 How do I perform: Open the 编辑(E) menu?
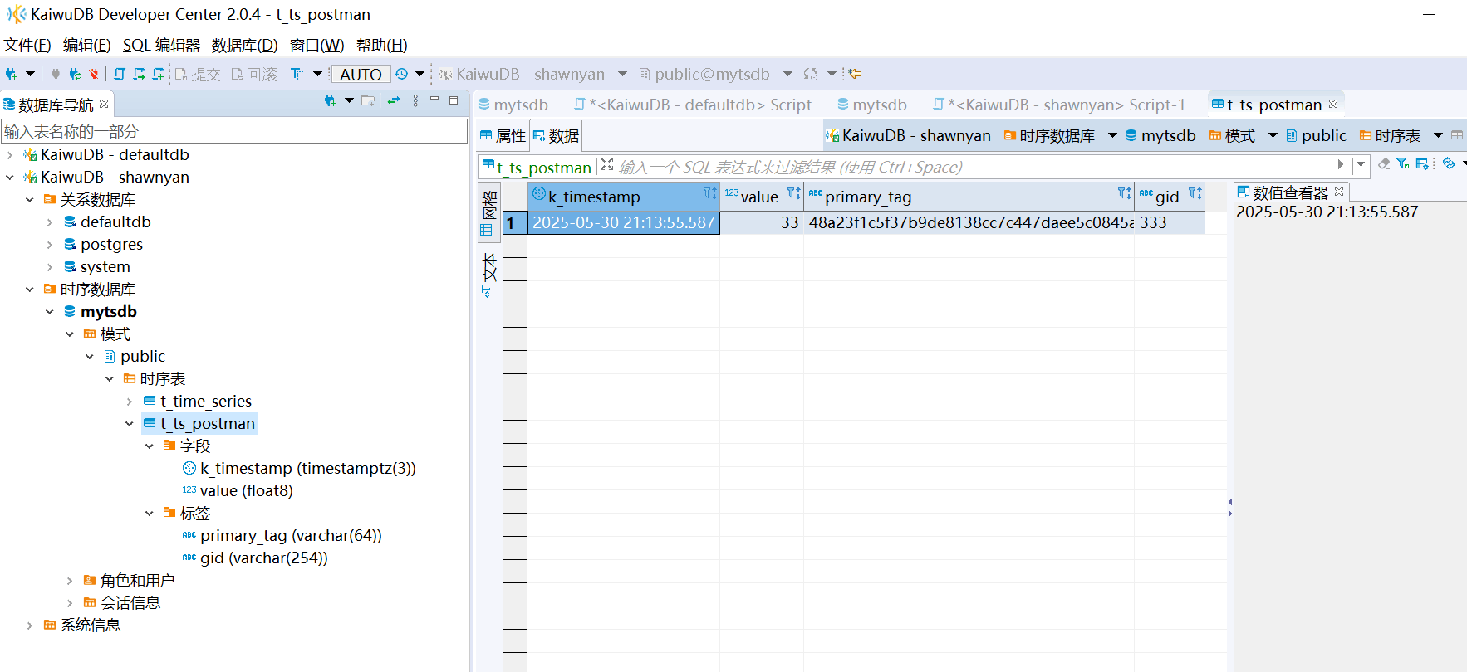[x=86, y=45]
